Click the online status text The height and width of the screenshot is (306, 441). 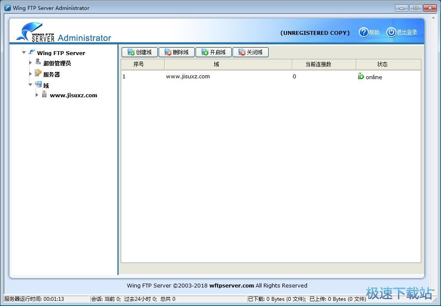374,77
